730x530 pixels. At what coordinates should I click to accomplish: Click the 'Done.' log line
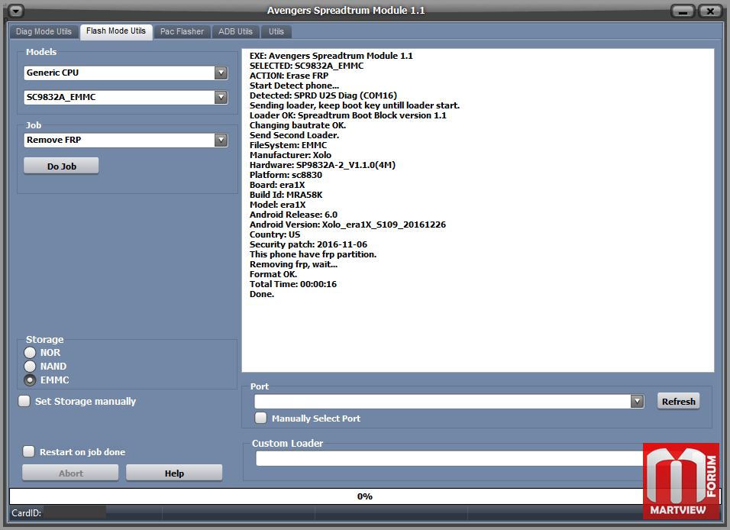(x=262, y=294)
